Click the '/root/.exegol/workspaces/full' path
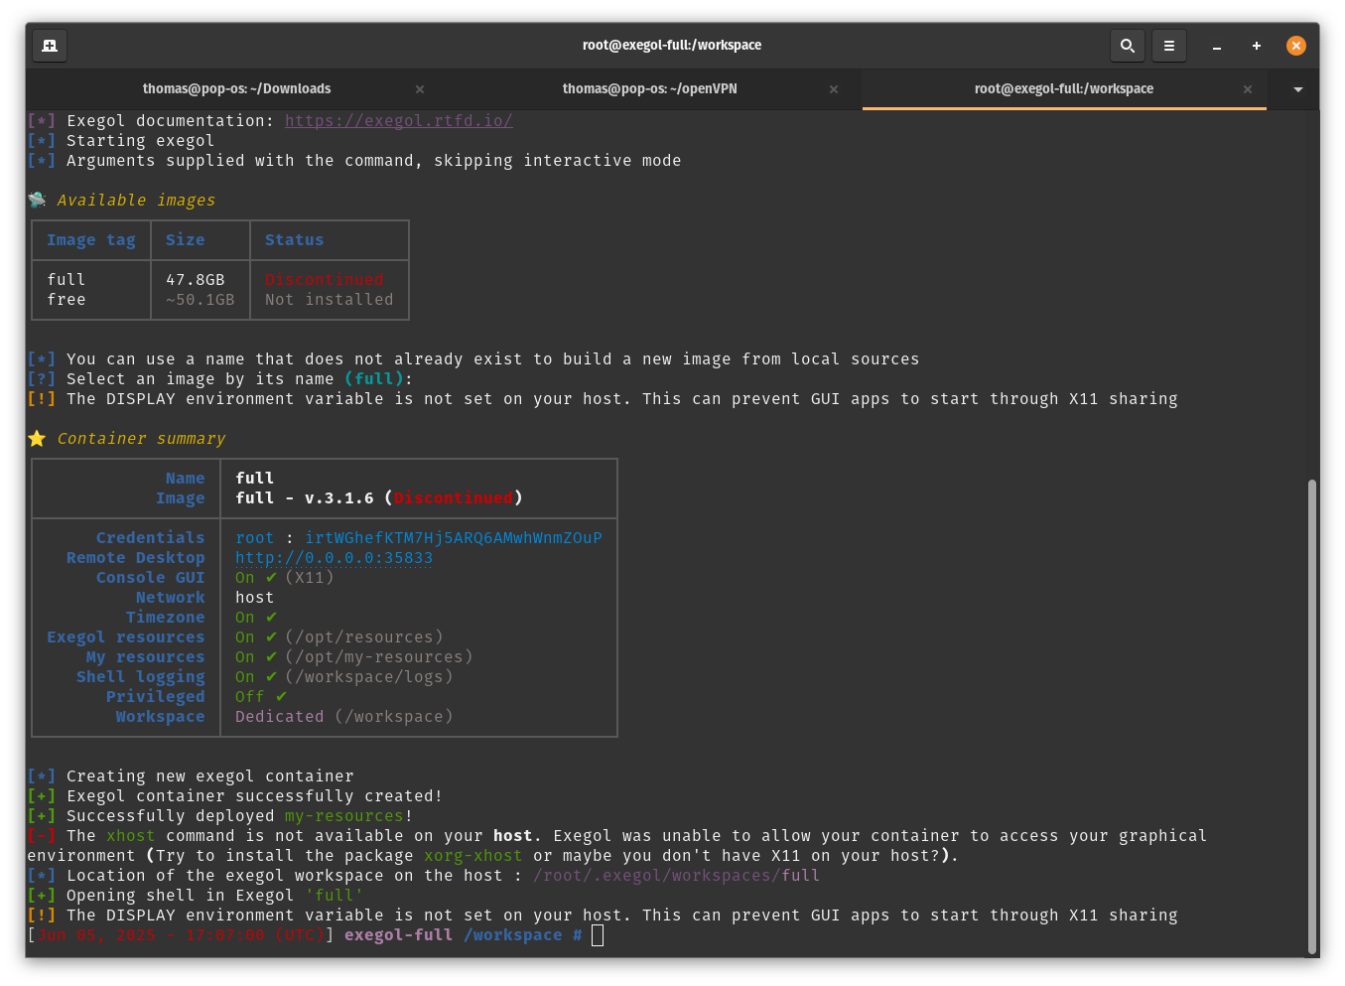 pyautogui.click(x=677, y=876)
